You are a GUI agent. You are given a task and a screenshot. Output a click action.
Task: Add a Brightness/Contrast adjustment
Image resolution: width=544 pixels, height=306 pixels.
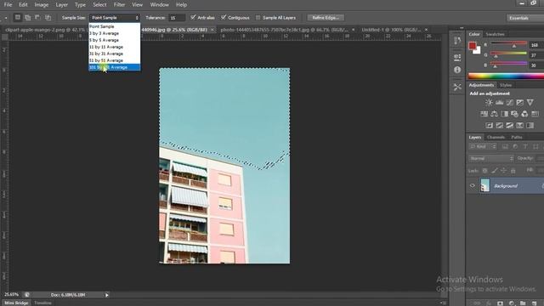point(489,102)
